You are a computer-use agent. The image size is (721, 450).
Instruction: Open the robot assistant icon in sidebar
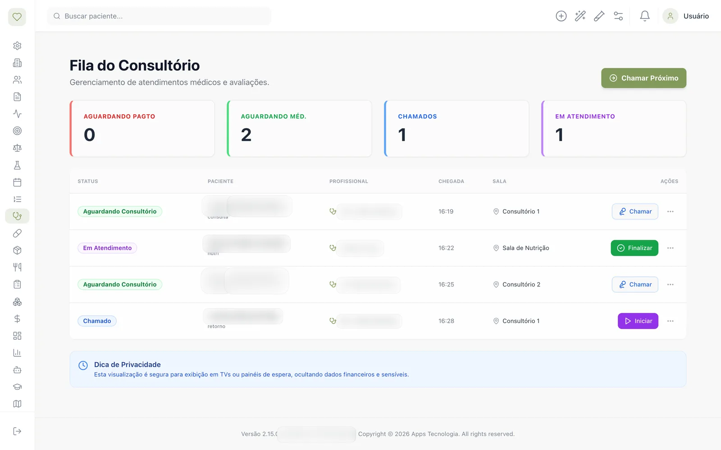(17, 370)
